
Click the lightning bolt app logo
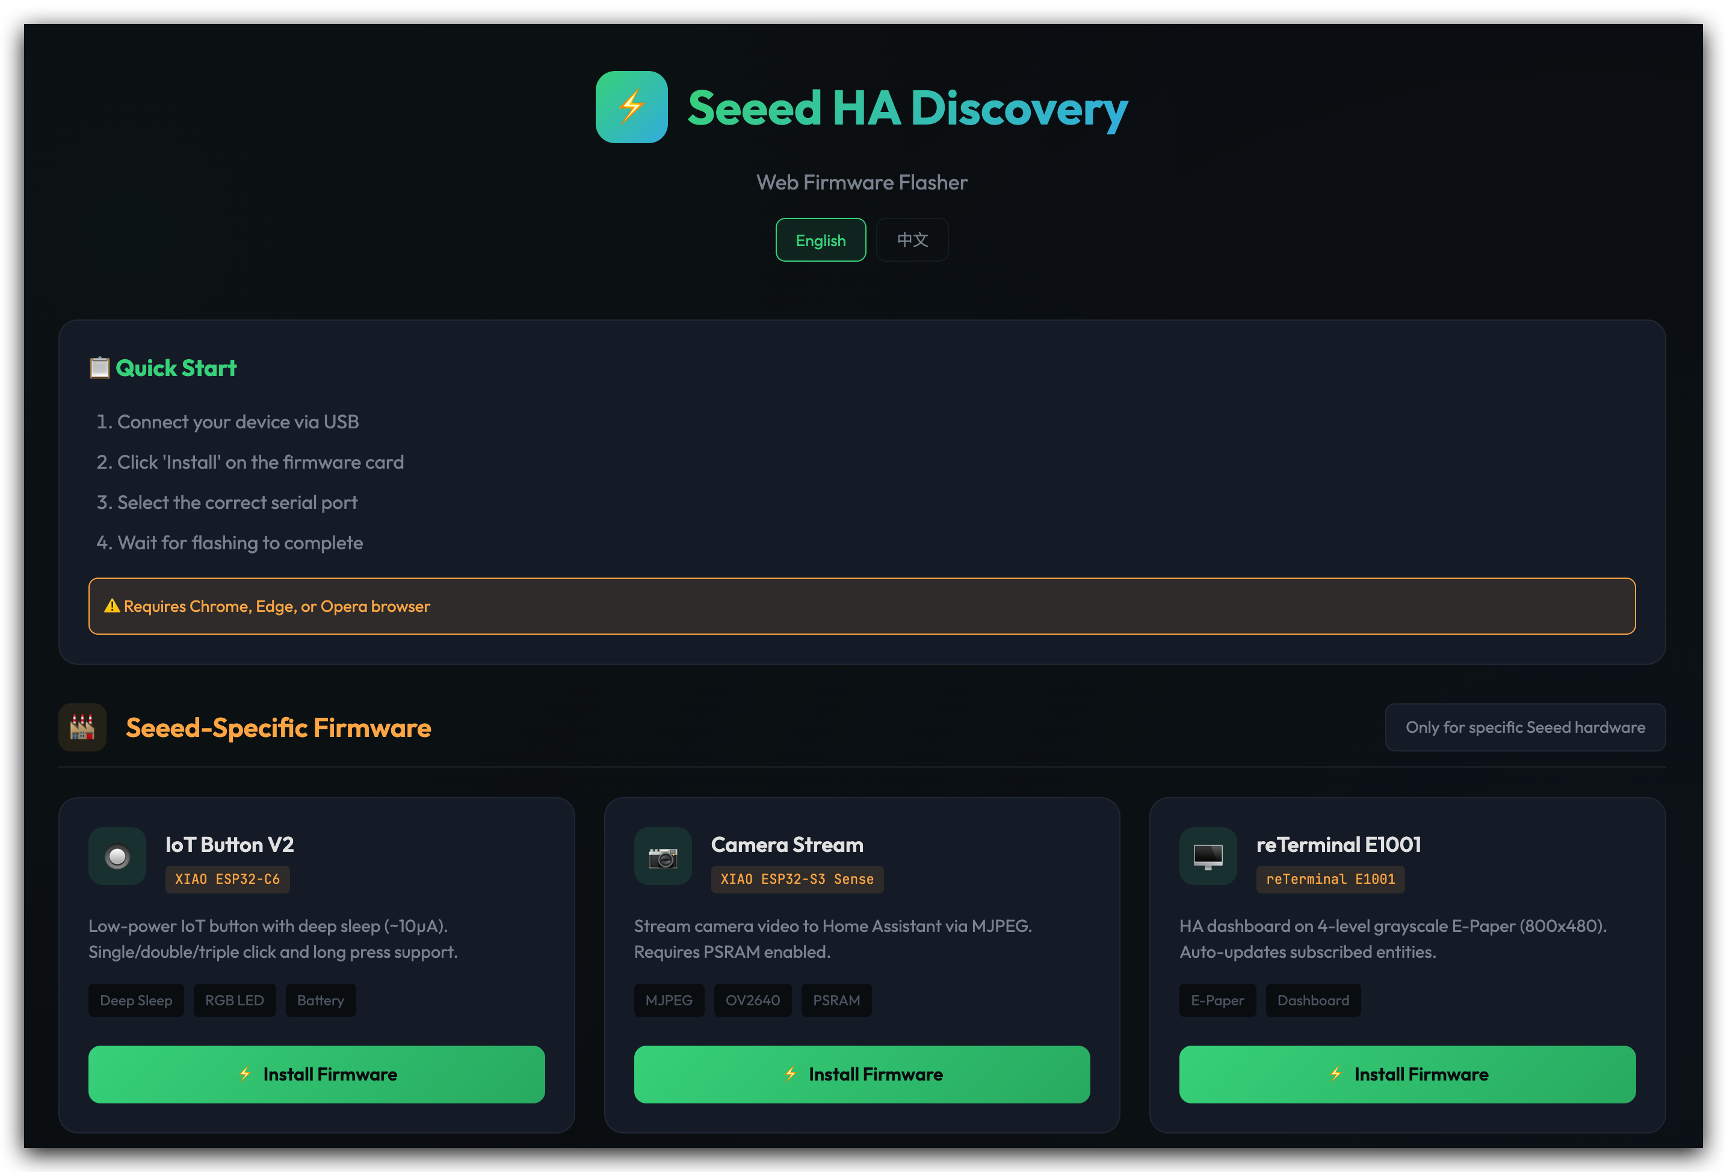coord(631,107)
